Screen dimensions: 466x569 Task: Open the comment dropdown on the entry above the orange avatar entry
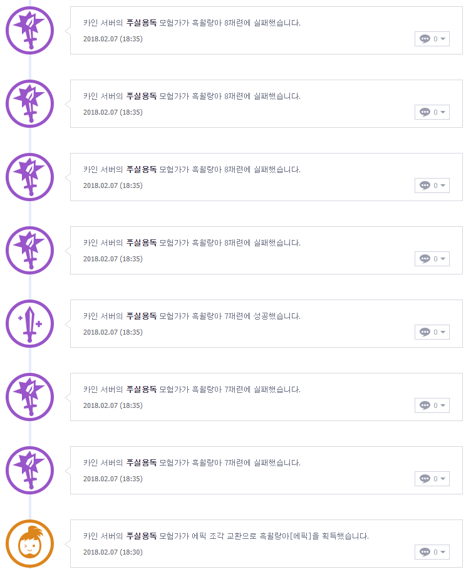(443, 479)
